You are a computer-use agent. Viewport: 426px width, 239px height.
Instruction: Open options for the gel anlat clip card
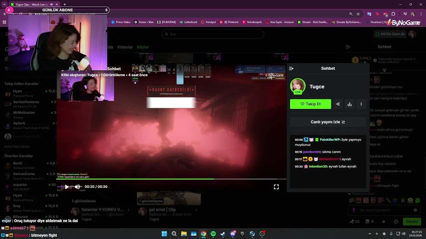point(196,210)
